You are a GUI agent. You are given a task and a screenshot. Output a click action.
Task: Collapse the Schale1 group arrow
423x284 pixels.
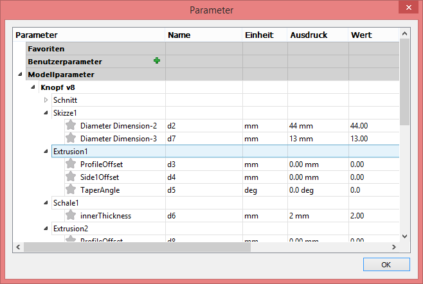(46, 203)
